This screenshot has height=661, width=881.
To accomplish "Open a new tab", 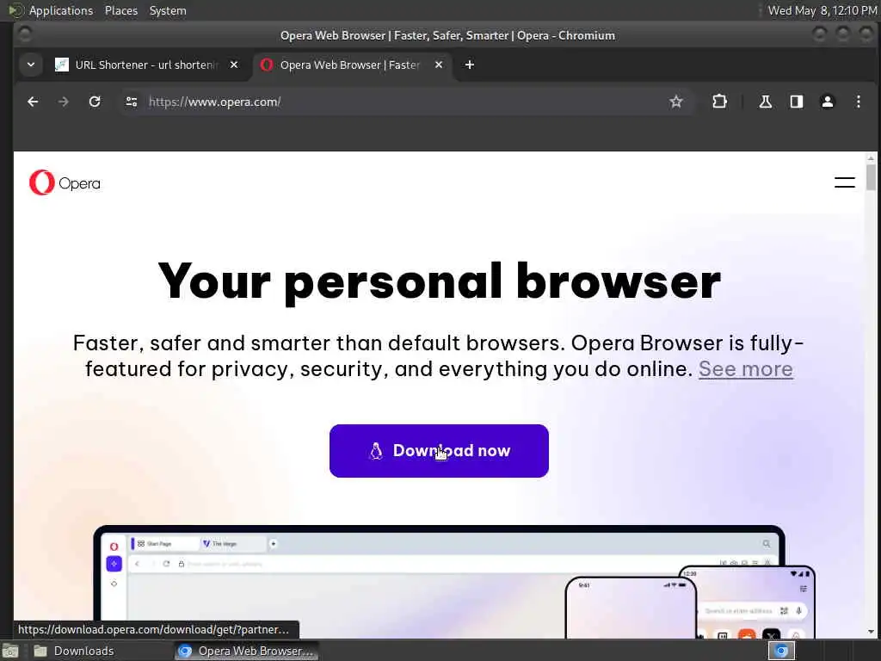I will [470, 65].
